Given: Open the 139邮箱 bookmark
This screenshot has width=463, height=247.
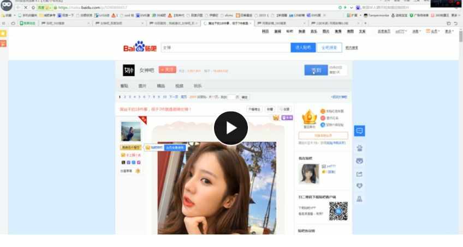Looking at the screenshot, I should click(296, 15).
